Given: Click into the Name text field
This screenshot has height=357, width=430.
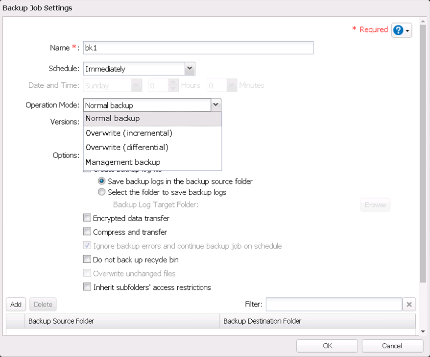Looking at the screenshot, I should click(x=198, y=48).
